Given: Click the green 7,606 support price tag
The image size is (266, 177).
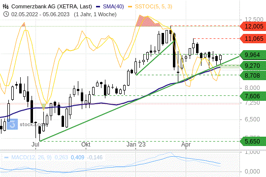Looking at the screenshot, I should coord(253,96).
